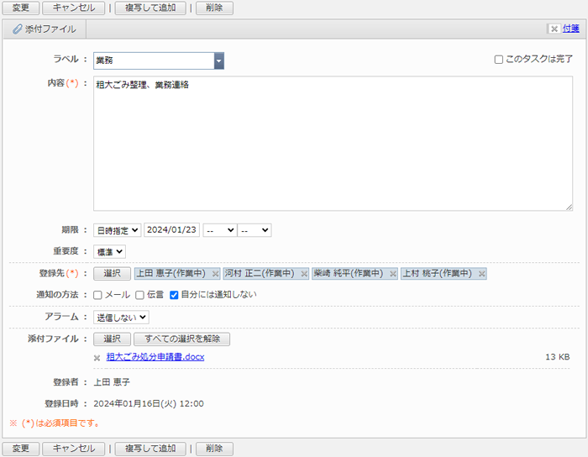
Task: Open 粗大ごみ処分申請書.docx file link
Action: point(155,357)
